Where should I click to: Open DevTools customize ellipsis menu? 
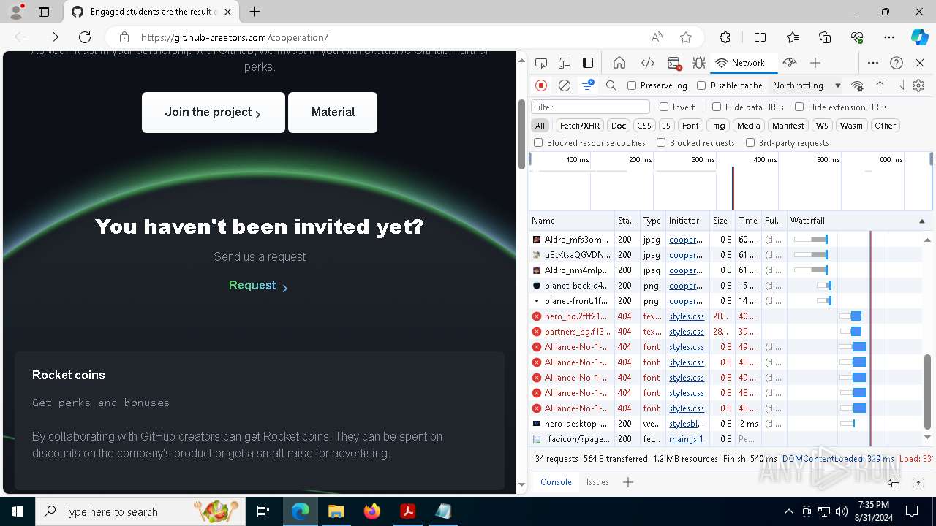point(873,63)
